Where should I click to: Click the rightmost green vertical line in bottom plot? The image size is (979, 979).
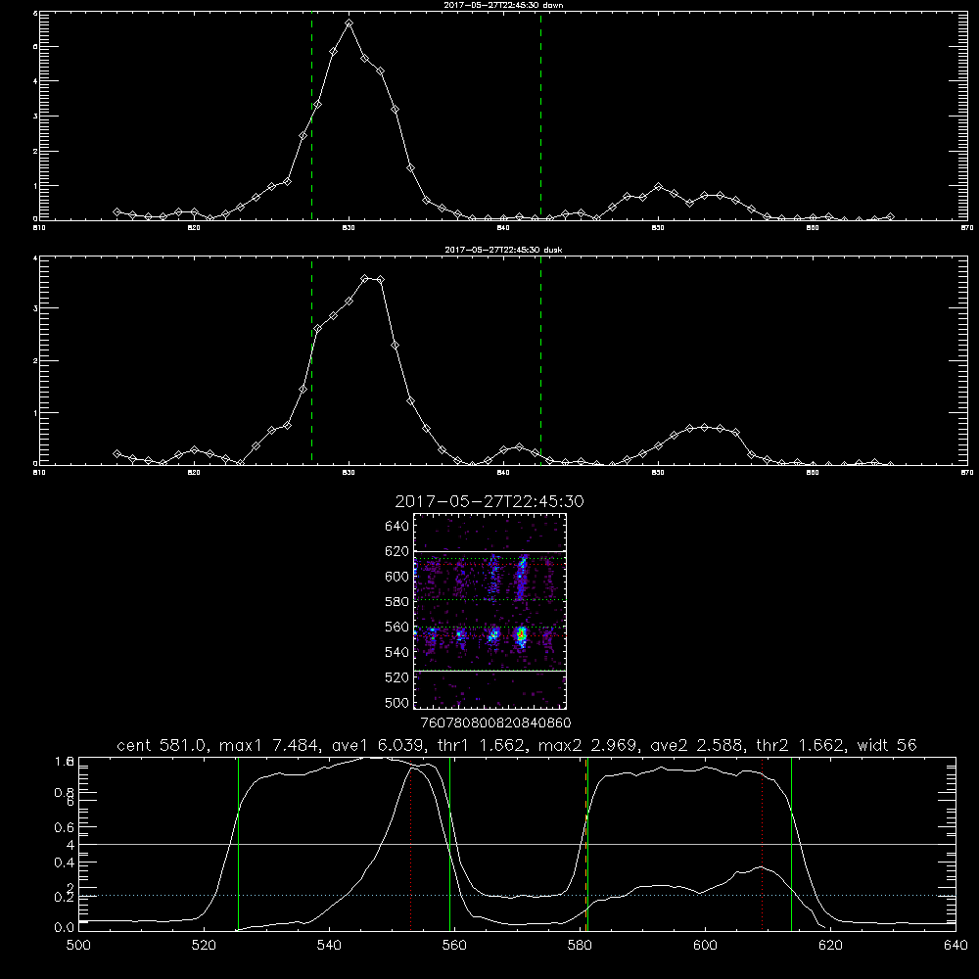791,844
